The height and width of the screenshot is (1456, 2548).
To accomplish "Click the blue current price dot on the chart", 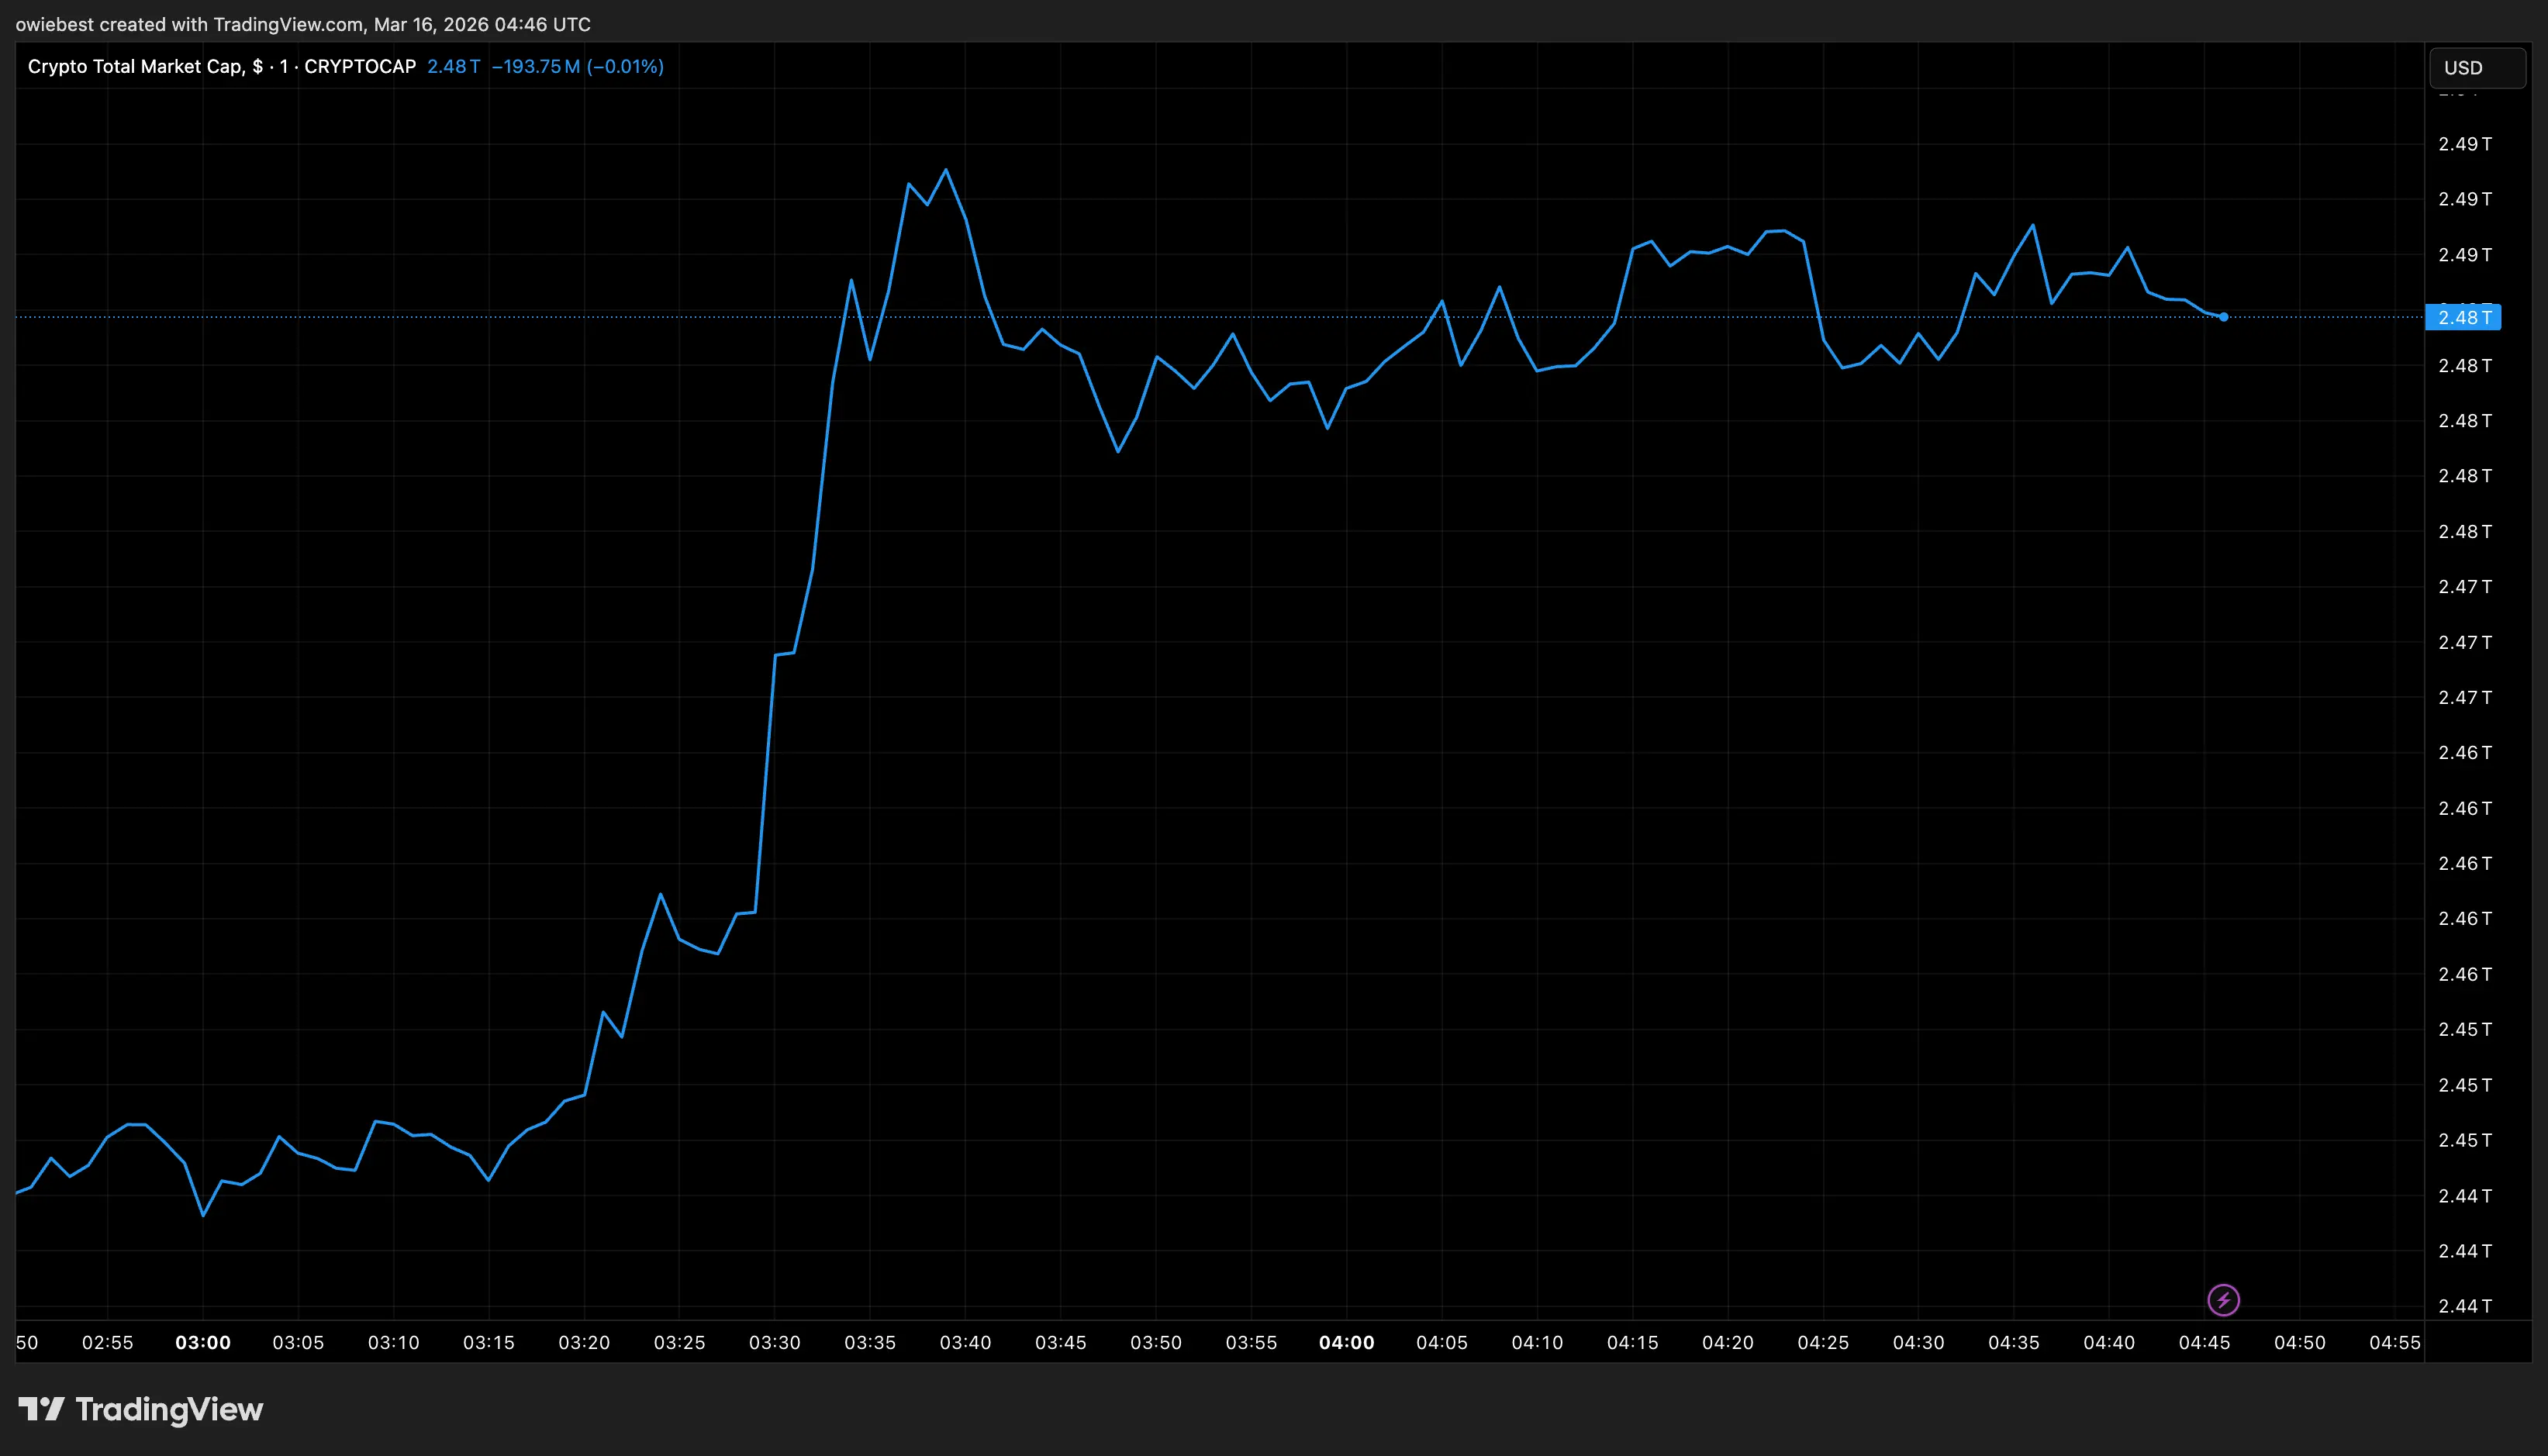I will (x=2224, y=316).
